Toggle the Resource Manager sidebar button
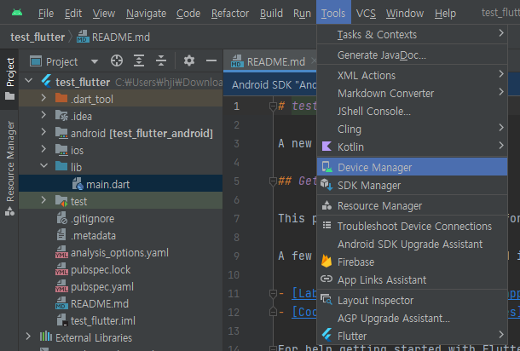The image size is (520, 351). point(9,169)
